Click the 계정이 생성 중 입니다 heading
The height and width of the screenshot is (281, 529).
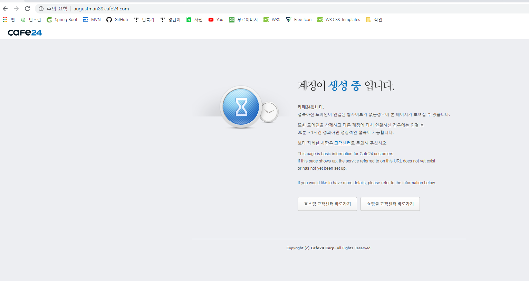tap(346, 85)
